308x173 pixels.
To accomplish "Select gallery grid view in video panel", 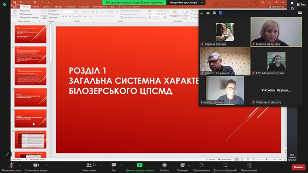I will tap(221, 13).
